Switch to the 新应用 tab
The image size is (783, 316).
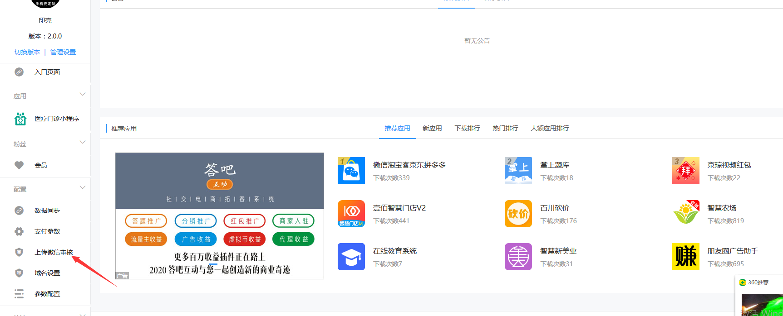click(x=432, y=129)
